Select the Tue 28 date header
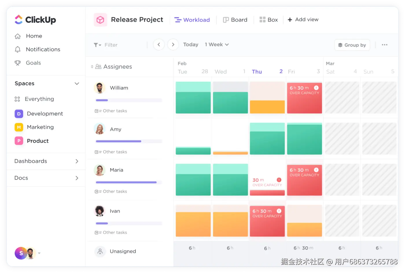 (193, 71)
